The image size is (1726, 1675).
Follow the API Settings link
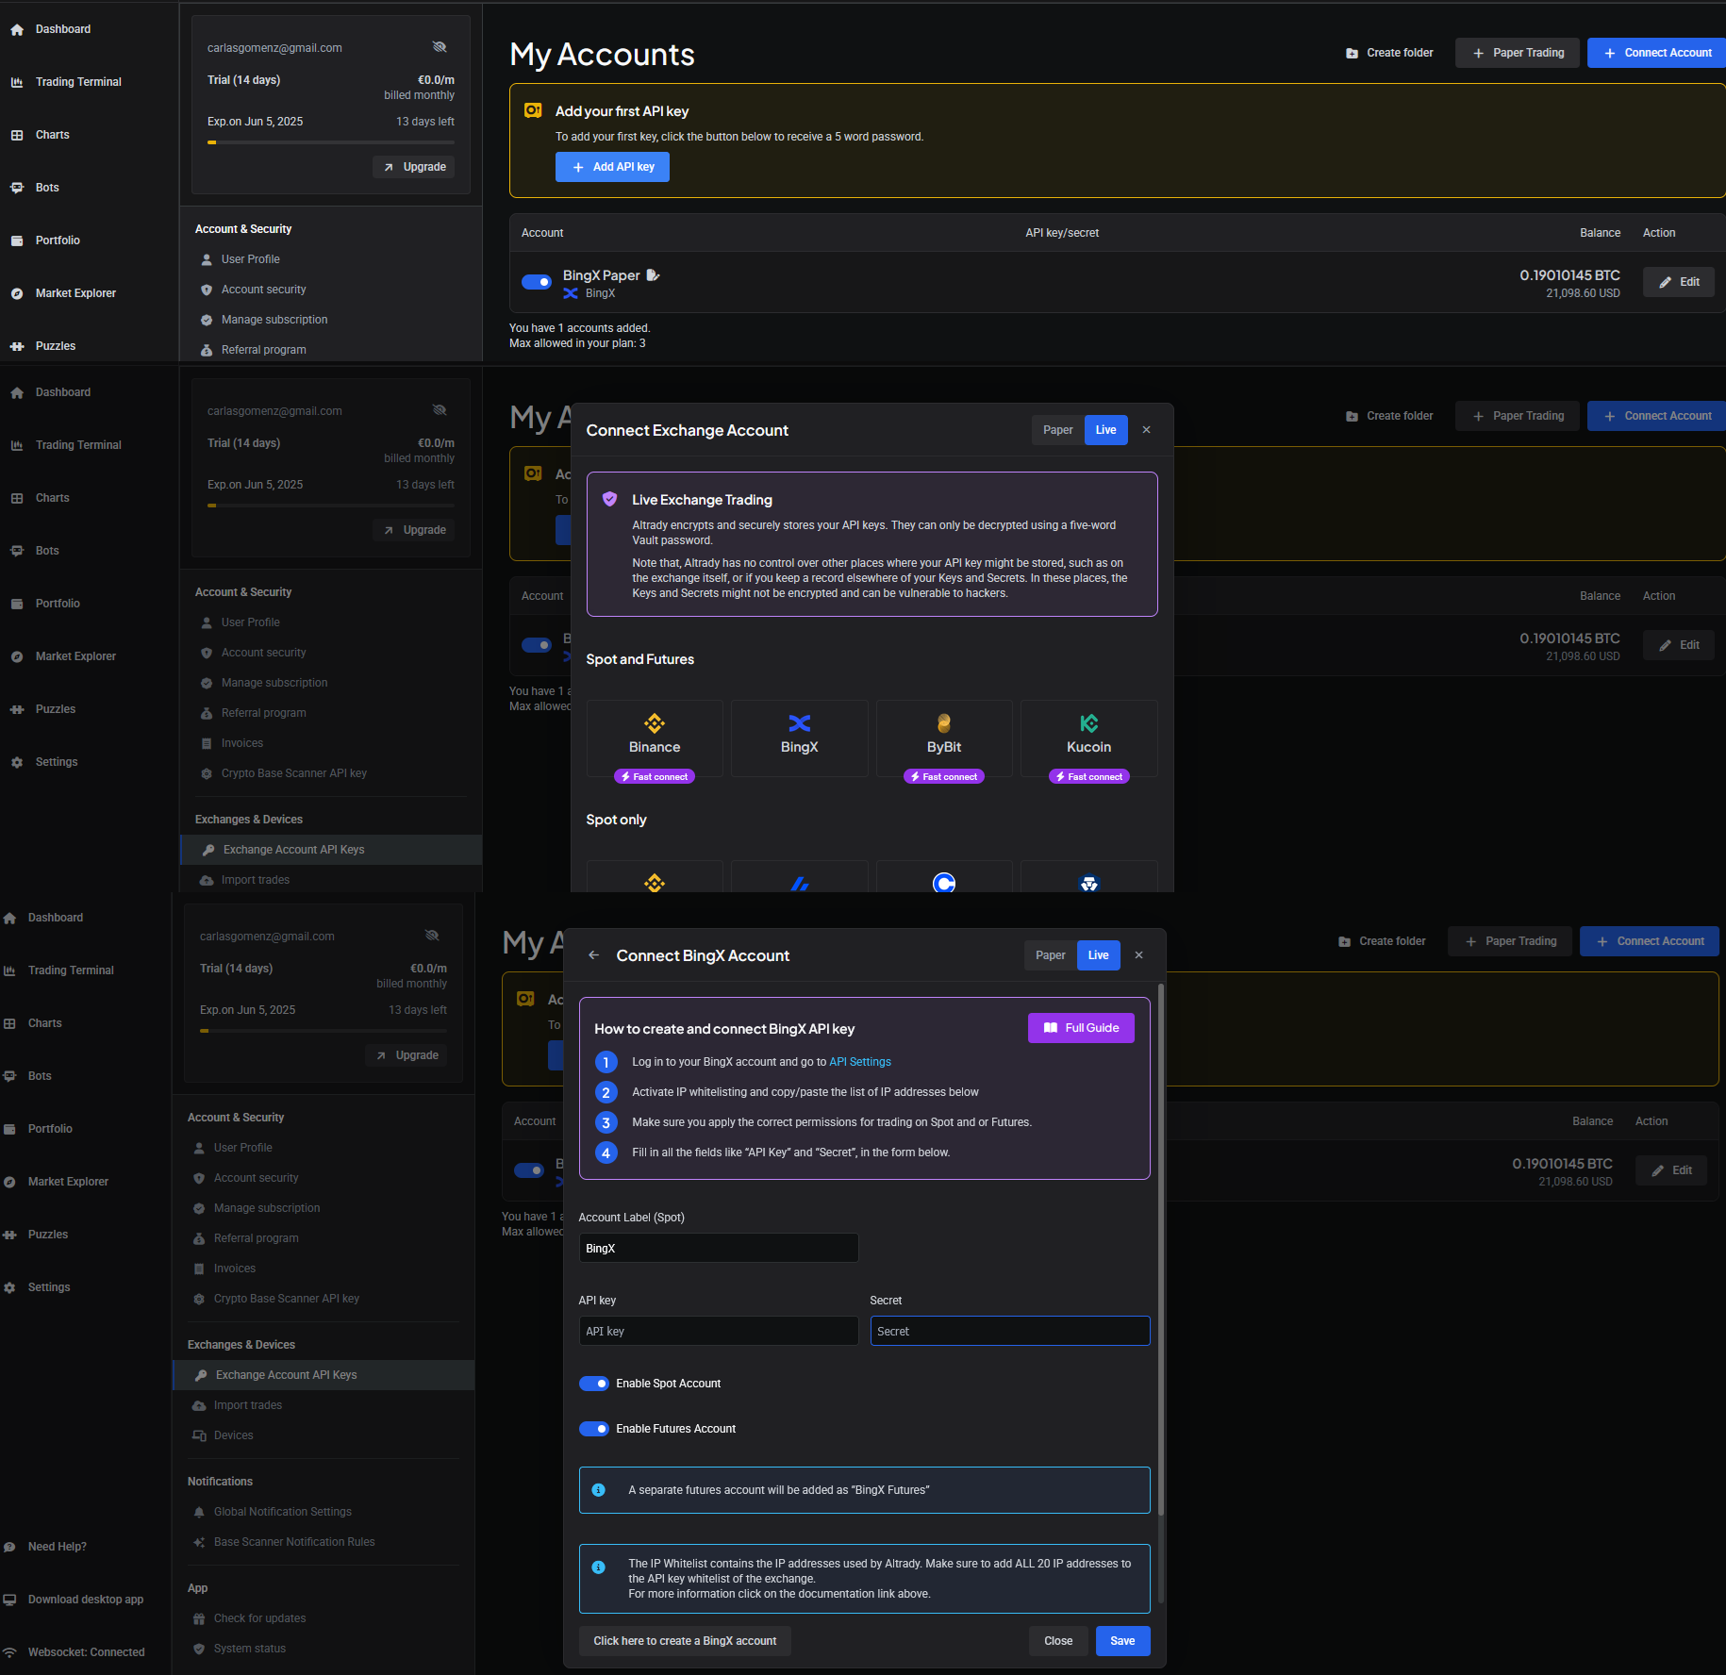pyautogui.click(x=860, y=1062)
